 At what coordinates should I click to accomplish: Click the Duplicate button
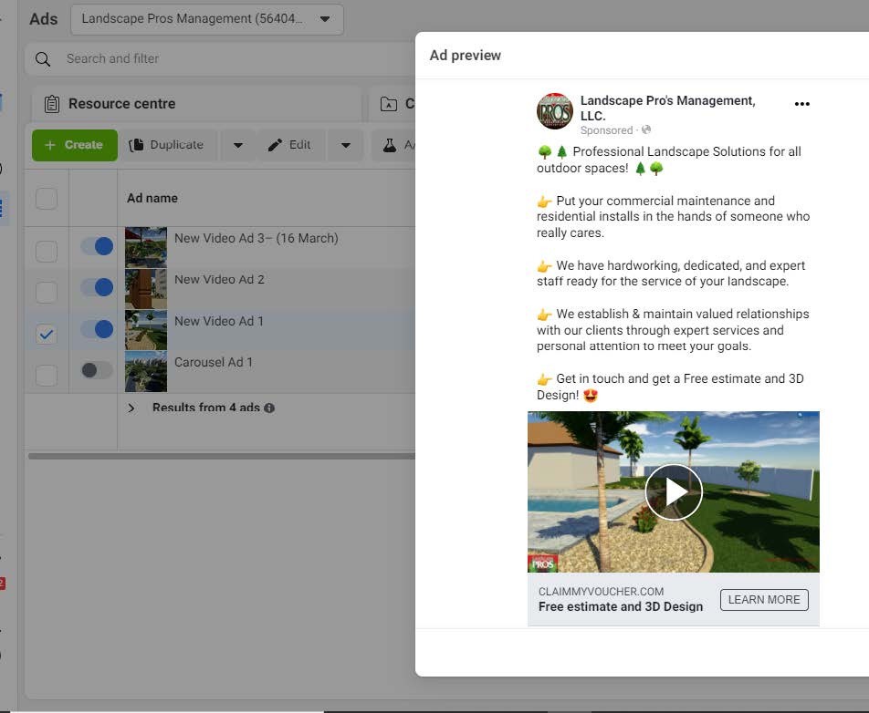[167, 145]
